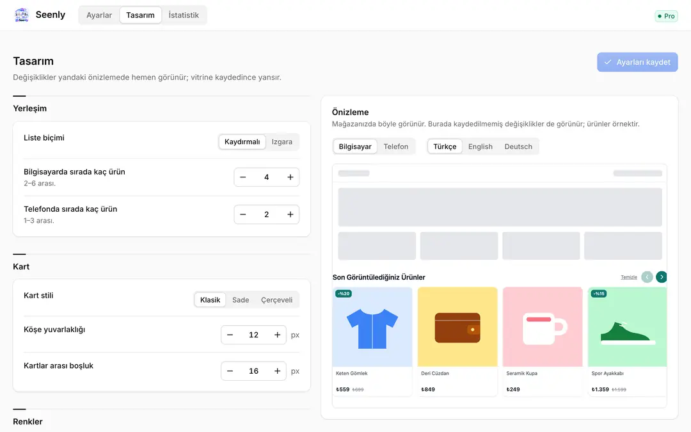691x432 pixels.
Task: Choose the Klasik card style
Action: click(x=210, y=300)
